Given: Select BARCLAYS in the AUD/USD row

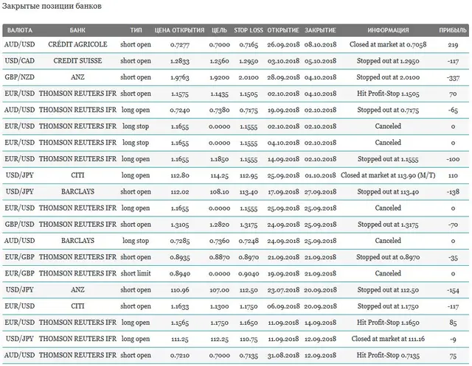Looking at the screenshot, I should point(77,240).
